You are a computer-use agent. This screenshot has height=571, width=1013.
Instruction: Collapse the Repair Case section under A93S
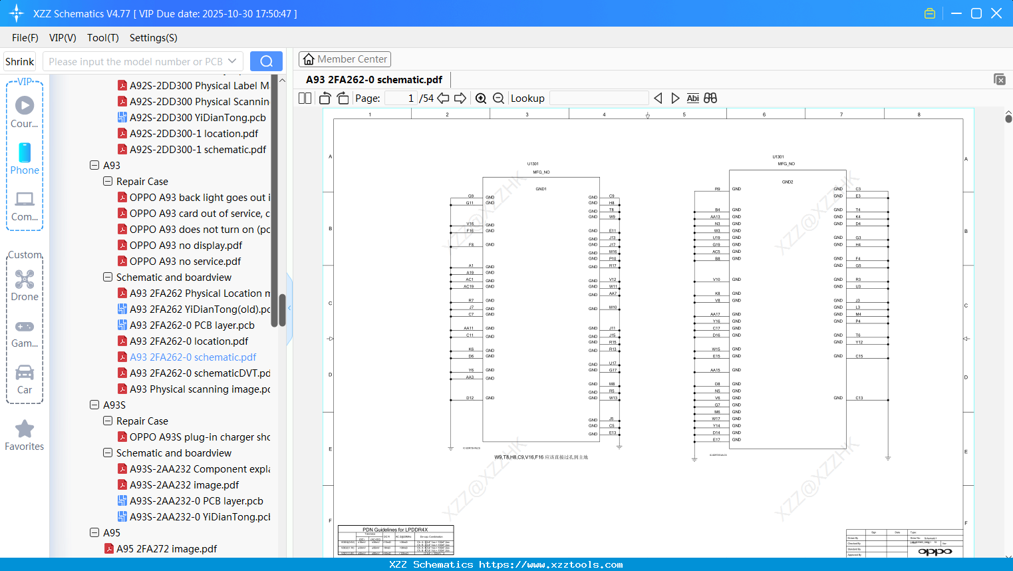[107, 421]
